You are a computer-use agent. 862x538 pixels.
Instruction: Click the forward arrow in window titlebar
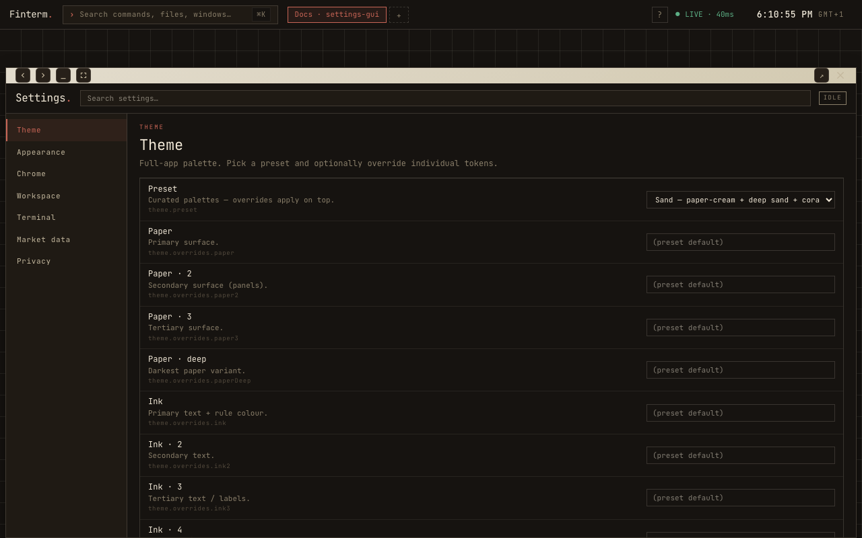tap(43, 75)
